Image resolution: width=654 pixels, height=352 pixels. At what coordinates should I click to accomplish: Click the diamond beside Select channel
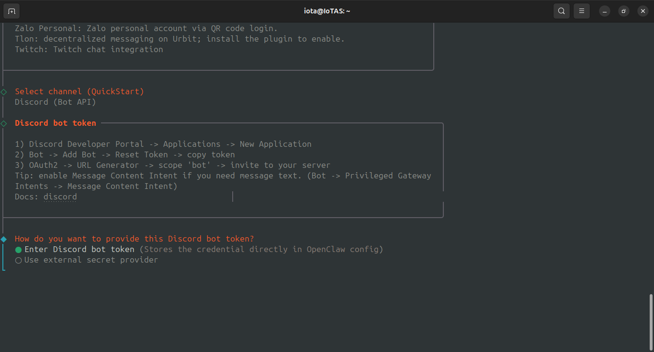click(x=4, y=92)
